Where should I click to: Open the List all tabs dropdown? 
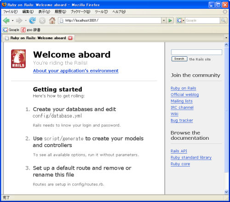pyautogui.click(x=226, y=38)
